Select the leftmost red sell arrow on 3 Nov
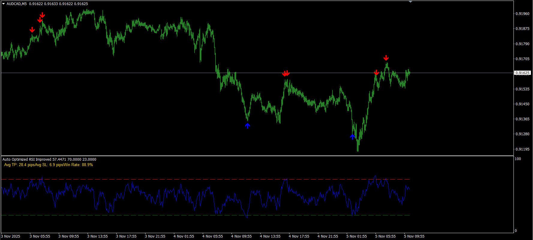Viewport: 533px width, 240px height. 32,30
